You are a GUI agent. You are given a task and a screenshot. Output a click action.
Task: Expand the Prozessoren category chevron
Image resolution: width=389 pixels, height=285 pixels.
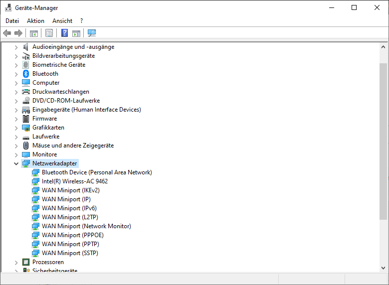click(x=16, y=262)
